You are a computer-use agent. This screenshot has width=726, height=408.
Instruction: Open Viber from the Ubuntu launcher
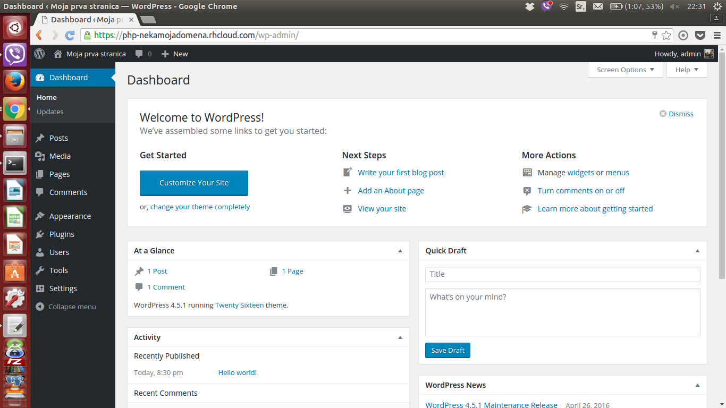point(15,54)
